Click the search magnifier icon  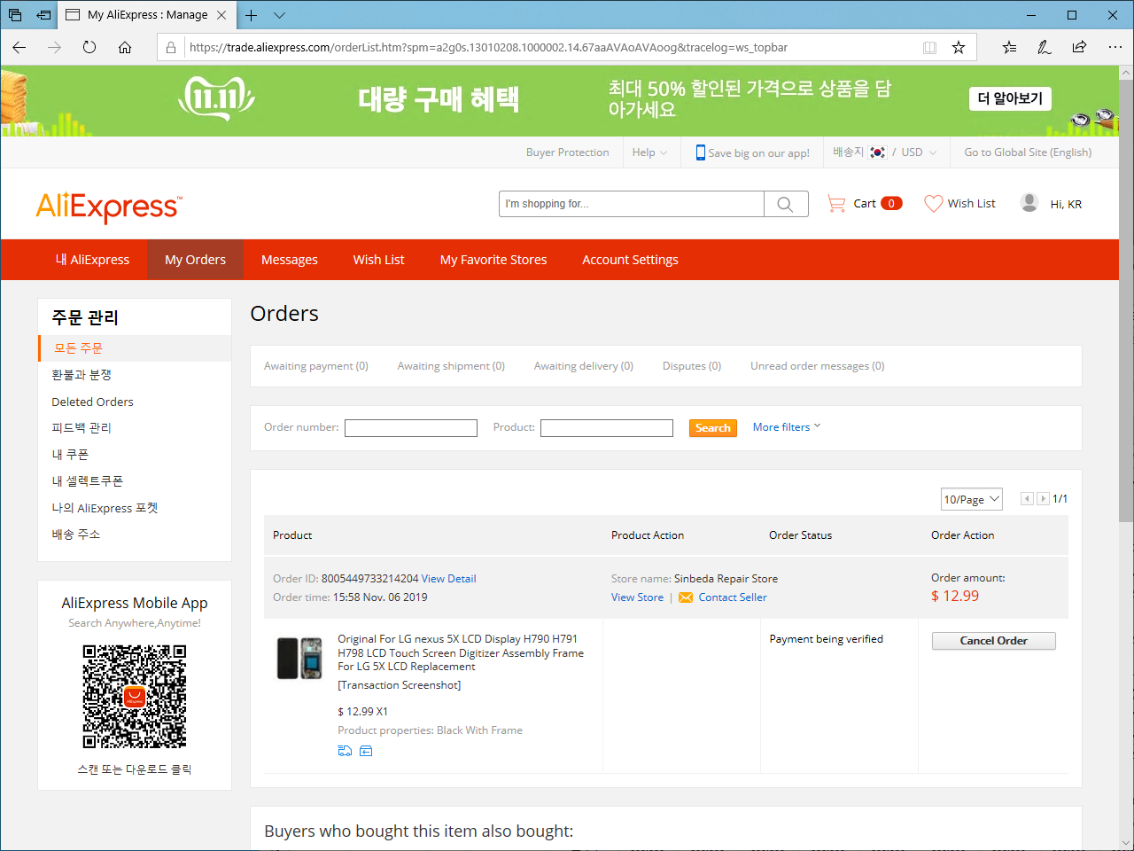coord(786,204)
